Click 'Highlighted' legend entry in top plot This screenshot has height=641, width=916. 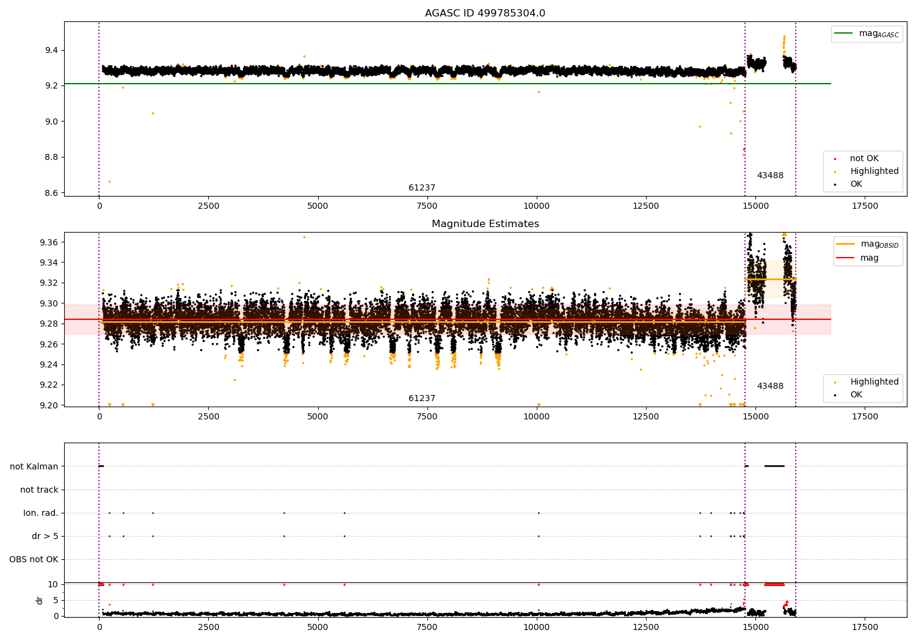pyautogui.click(x=867, y=172)
